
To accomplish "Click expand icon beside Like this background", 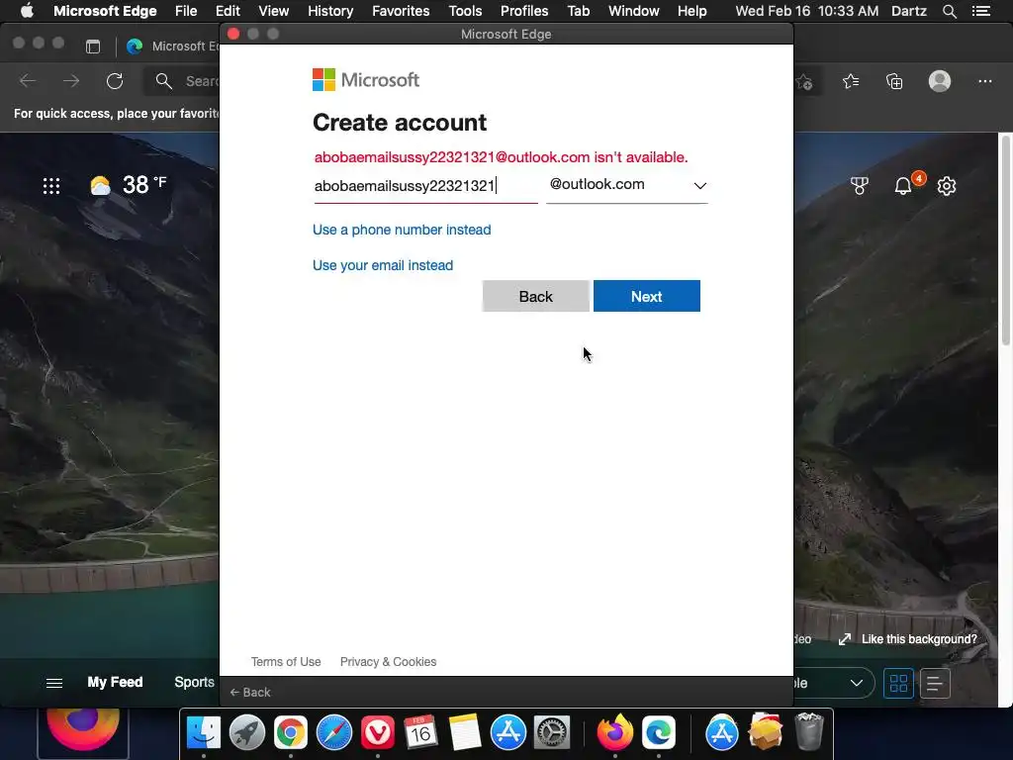I will [845, 639].
